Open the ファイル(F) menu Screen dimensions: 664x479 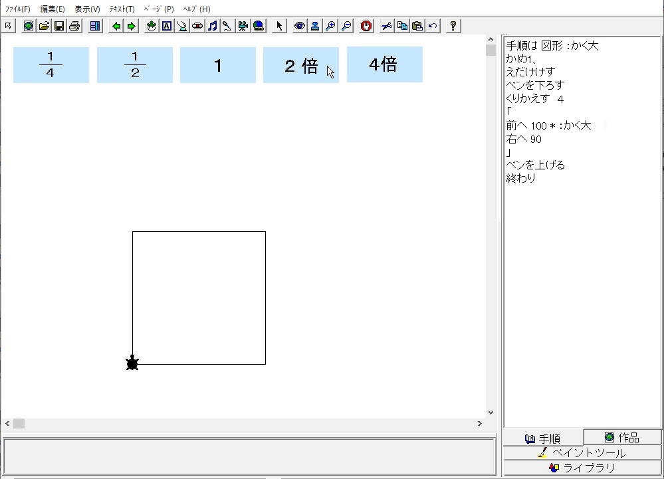(17, 9)
